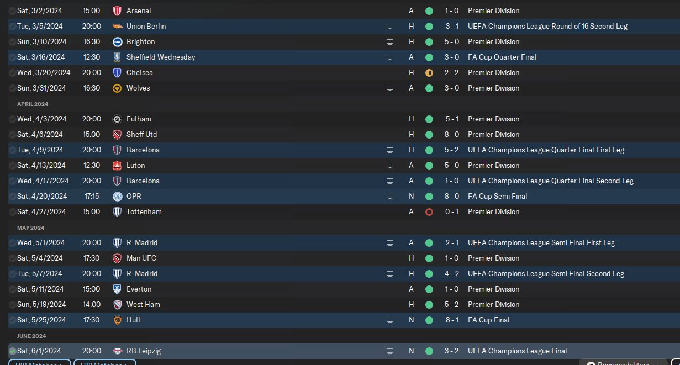Toggle the green check for RB Leipzig fixture
680x365 pixels.
12,351
